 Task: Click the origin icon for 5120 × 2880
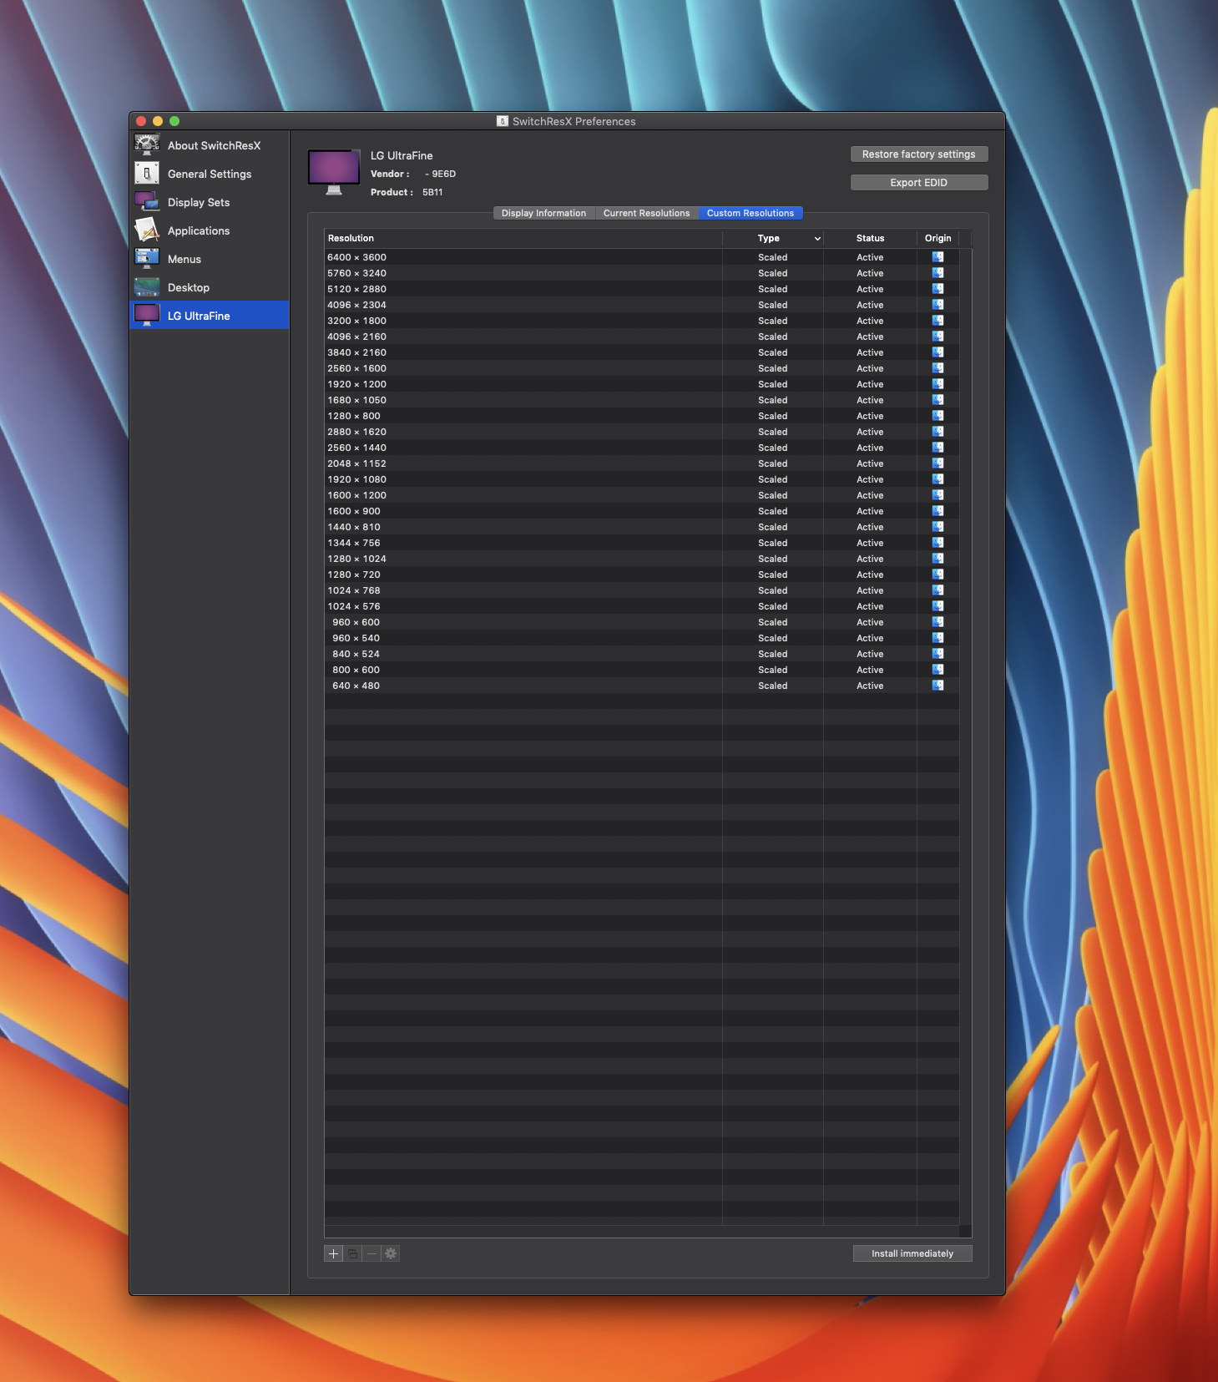[x=938, y=289]
